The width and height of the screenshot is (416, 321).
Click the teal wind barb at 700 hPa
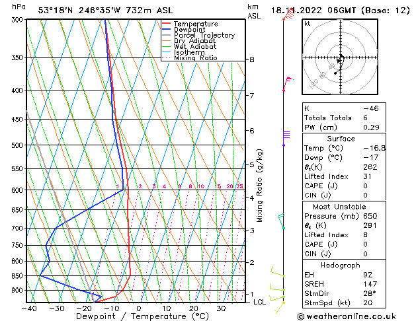[x=282, y=221]
